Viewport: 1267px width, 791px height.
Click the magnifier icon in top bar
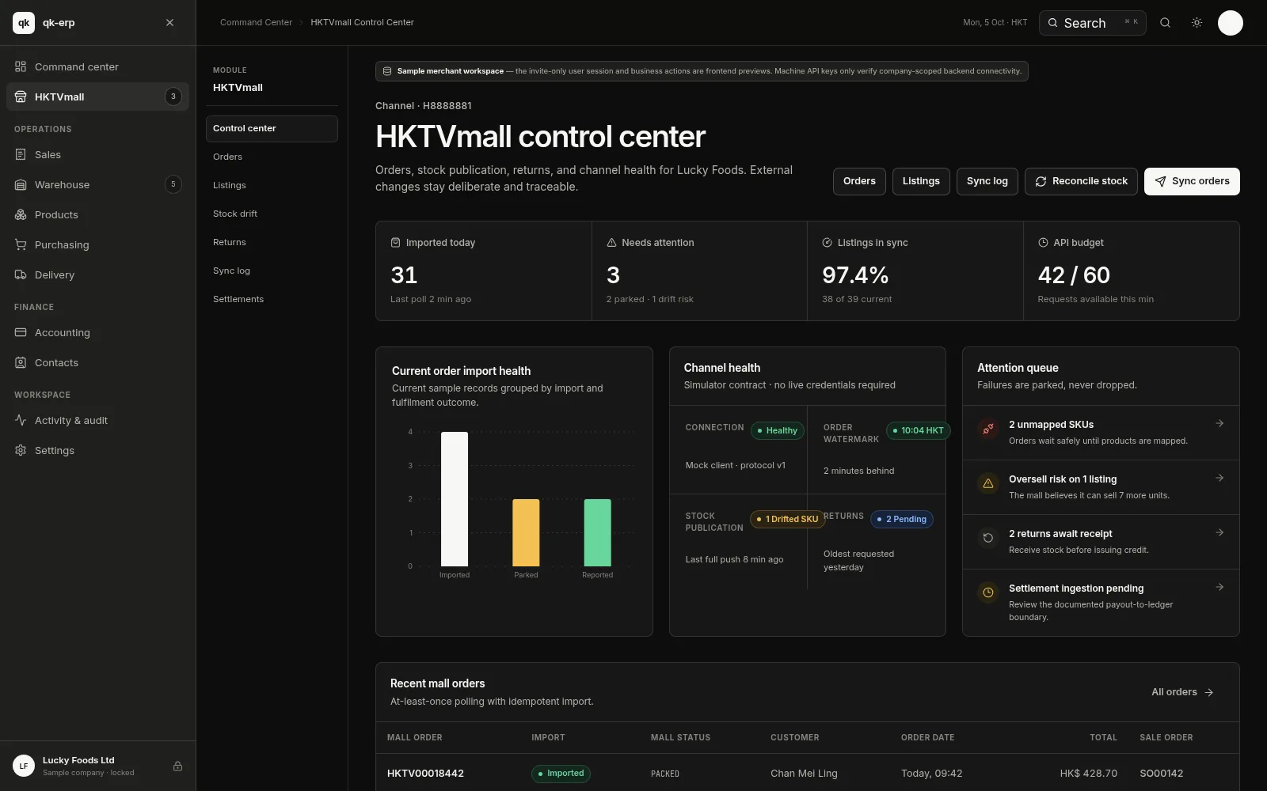pyautogui.click(x=1165, y=23)
